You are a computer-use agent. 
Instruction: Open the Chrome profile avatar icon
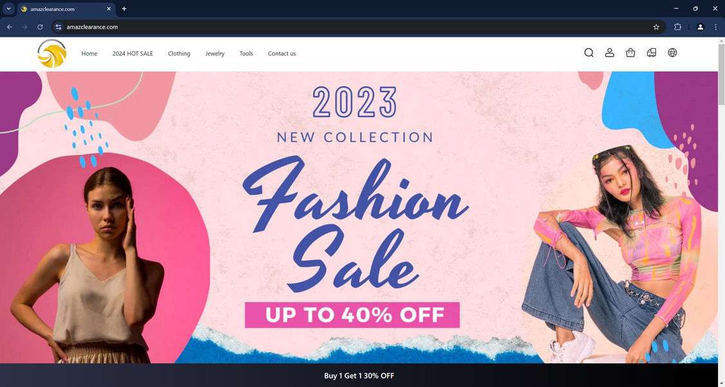(700, 27)
